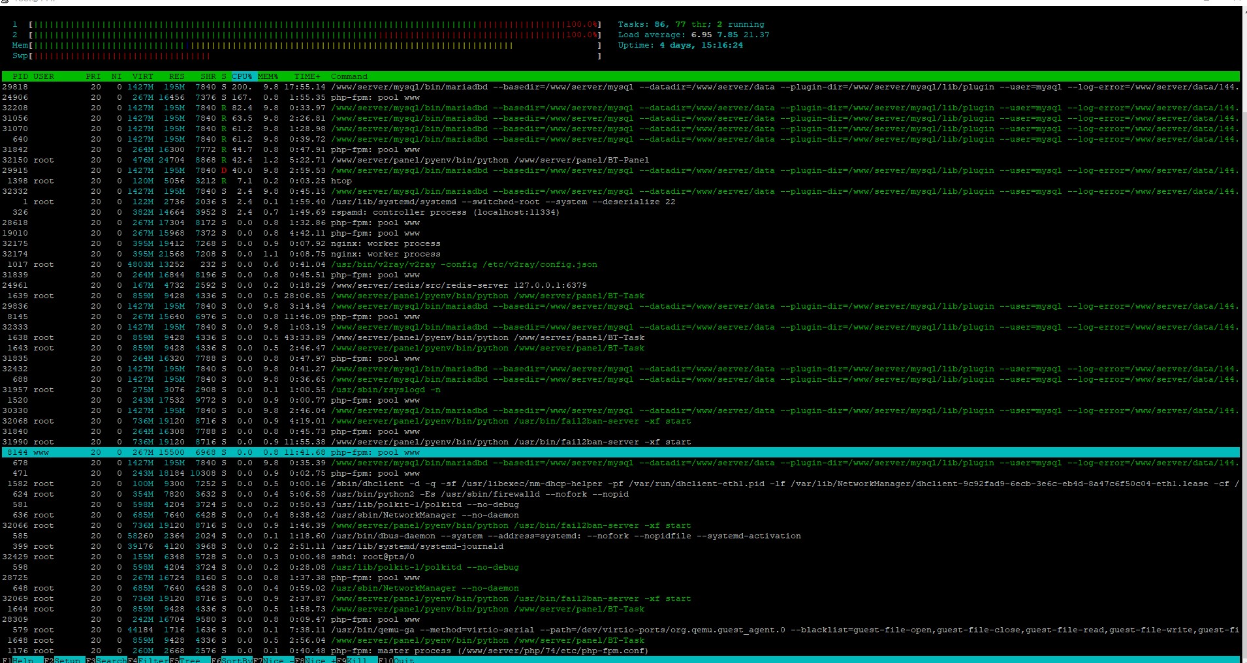Select php-fpm row with PID 28309

point(620,619)
